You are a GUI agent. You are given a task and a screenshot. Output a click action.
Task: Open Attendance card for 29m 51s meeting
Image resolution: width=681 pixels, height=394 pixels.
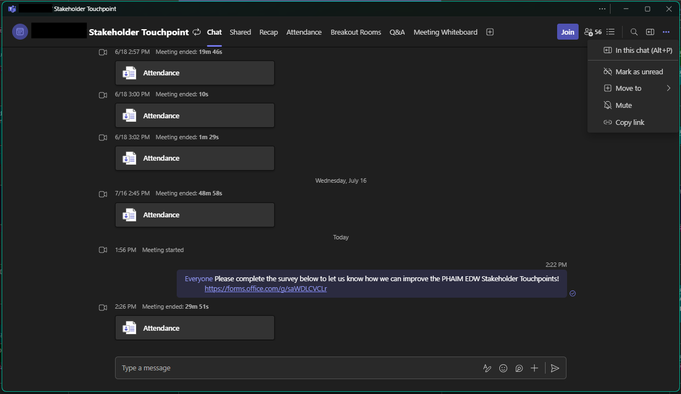pyautogui.click(x=195, y=328)
